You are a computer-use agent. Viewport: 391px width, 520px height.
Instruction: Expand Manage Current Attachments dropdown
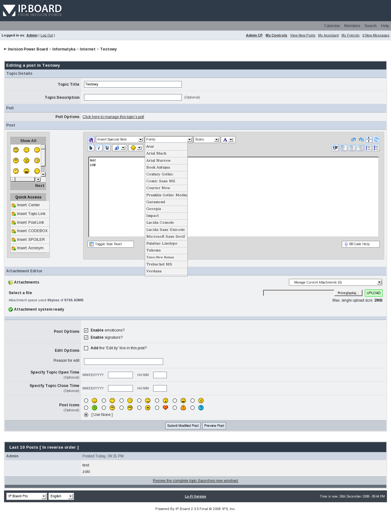pyautogui.click(x=335, y=282)
